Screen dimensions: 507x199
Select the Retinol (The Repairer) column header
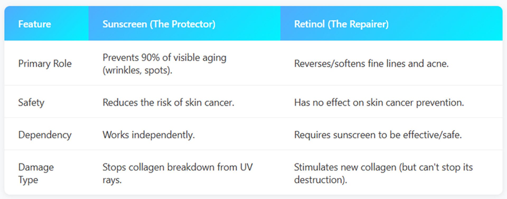pos(341,24)
